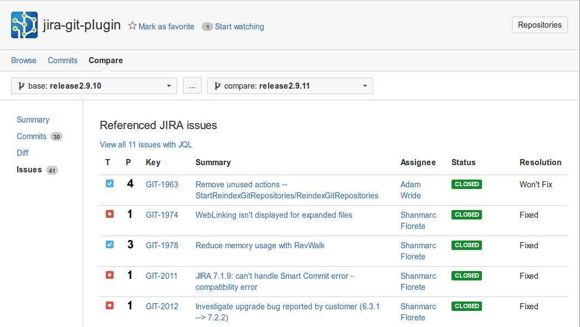Screen dimensions: 580x327
Task: Open Commits in the side navigation
Action: [32, 136]
